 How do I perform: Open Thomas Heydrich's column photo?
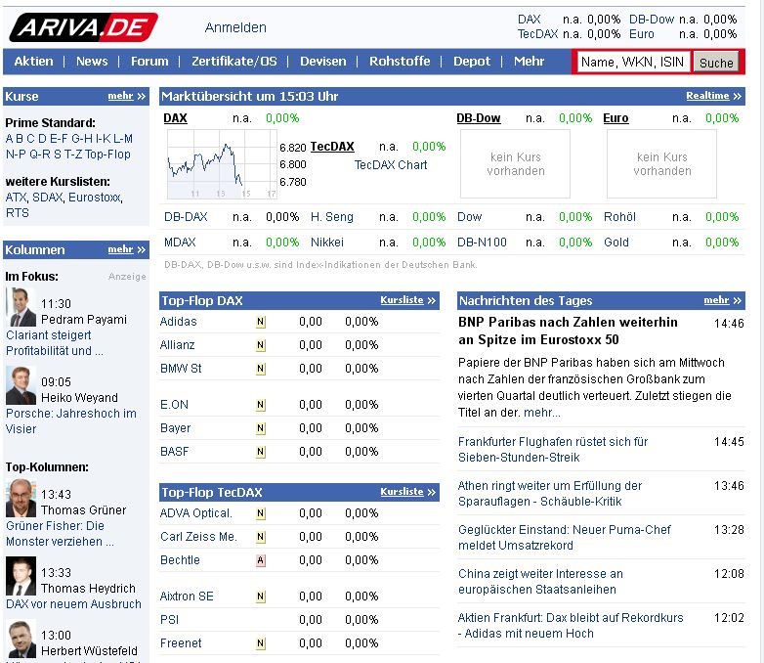pos(21,576)
